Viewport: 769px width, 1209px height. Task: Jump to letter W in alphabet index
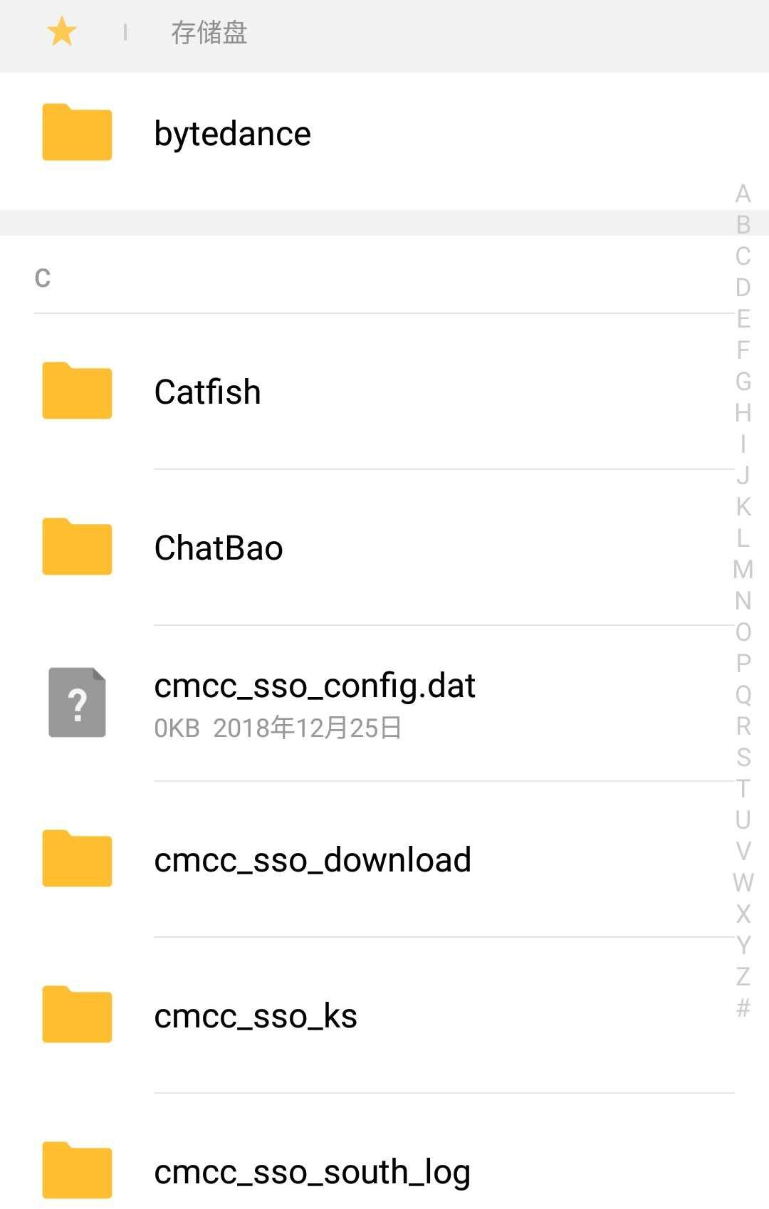pos(743,883)
